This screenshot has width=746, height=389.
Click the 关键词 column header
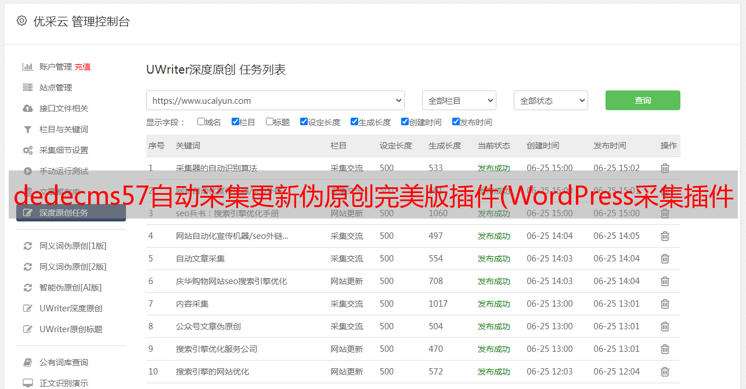point(188,146)
